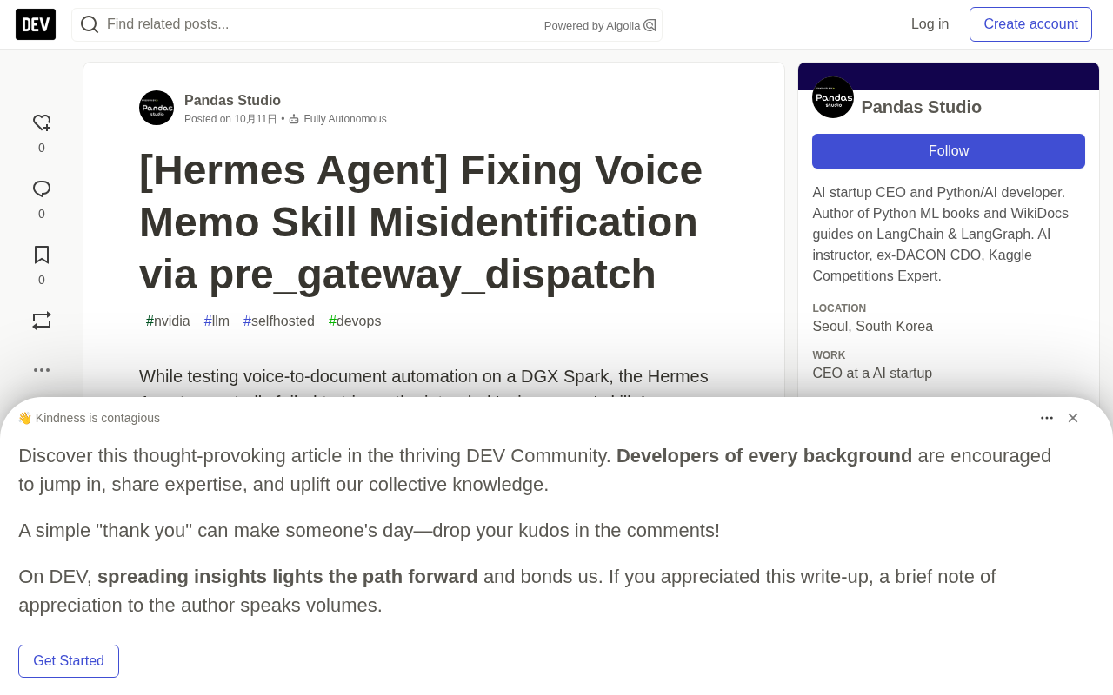Click the article title heading
Image resolution: width=1113 pixels, height=695 pixels.
[421, 222]
